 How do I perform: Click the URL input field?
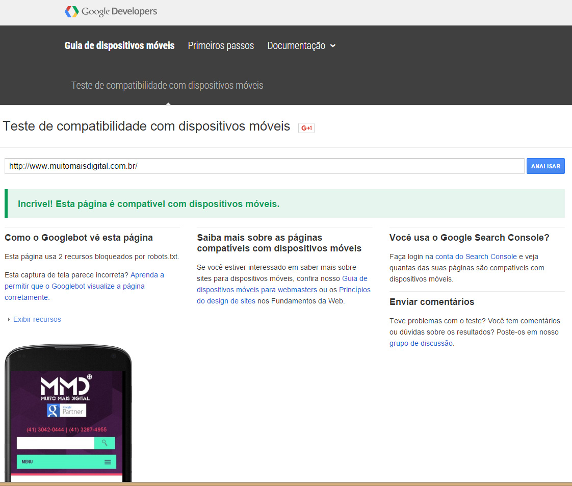[264, 166]
